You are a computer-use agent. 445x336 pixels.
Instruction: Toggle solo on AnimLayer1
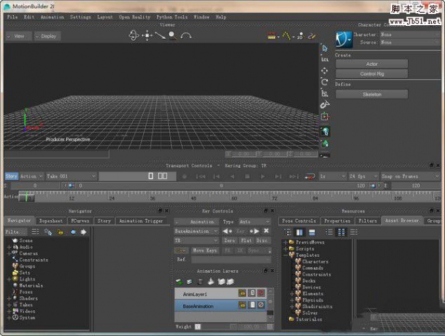point(251,293)
